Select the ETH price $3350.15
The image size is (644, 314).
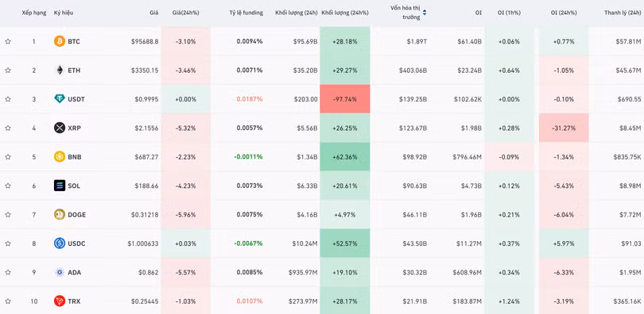tap(145, 71)
